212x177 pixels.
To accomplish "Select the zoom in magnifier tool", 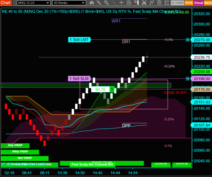I will 106,3.
